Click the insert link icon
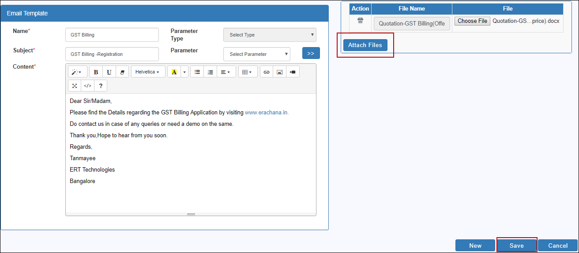The image size is (579, 253). coord(266,72)
